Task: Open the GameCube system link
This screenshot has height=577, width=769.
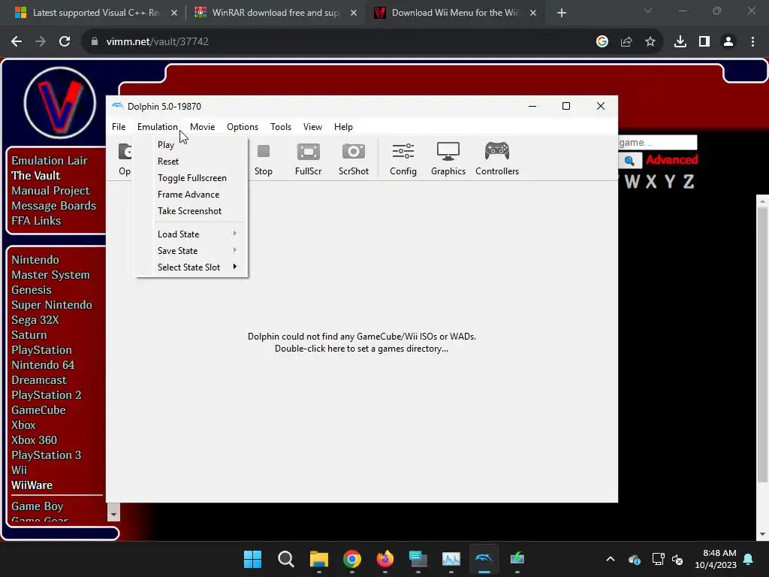Action: [x=38, y=409]
